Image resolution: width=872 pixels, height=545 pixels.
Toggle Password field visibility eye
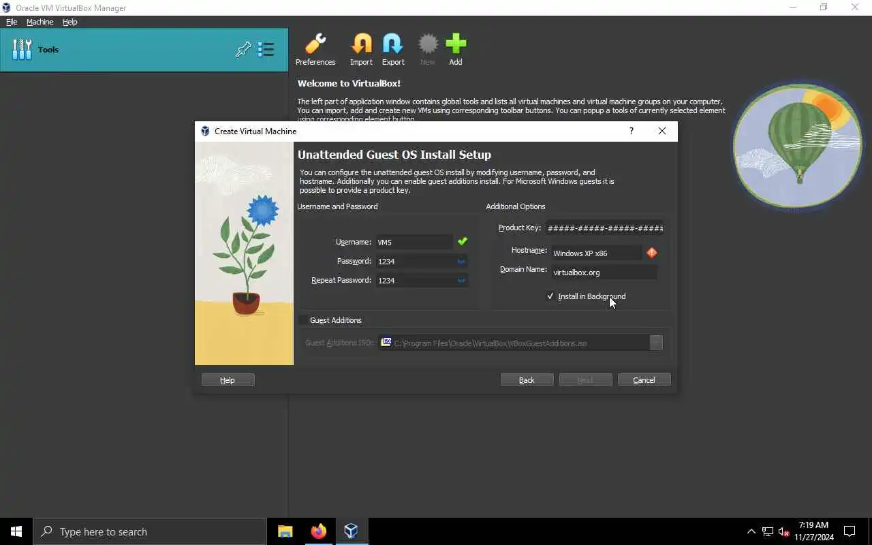click(461, 261)
